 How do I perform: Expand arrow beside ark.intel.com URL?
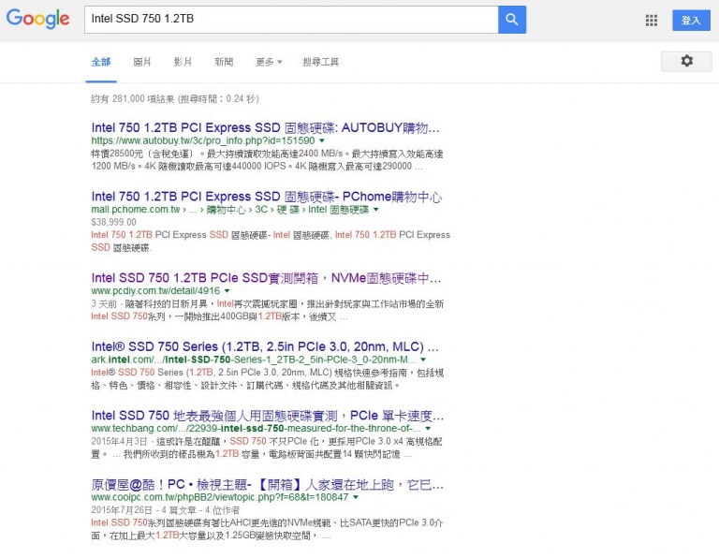coord(423,360)
